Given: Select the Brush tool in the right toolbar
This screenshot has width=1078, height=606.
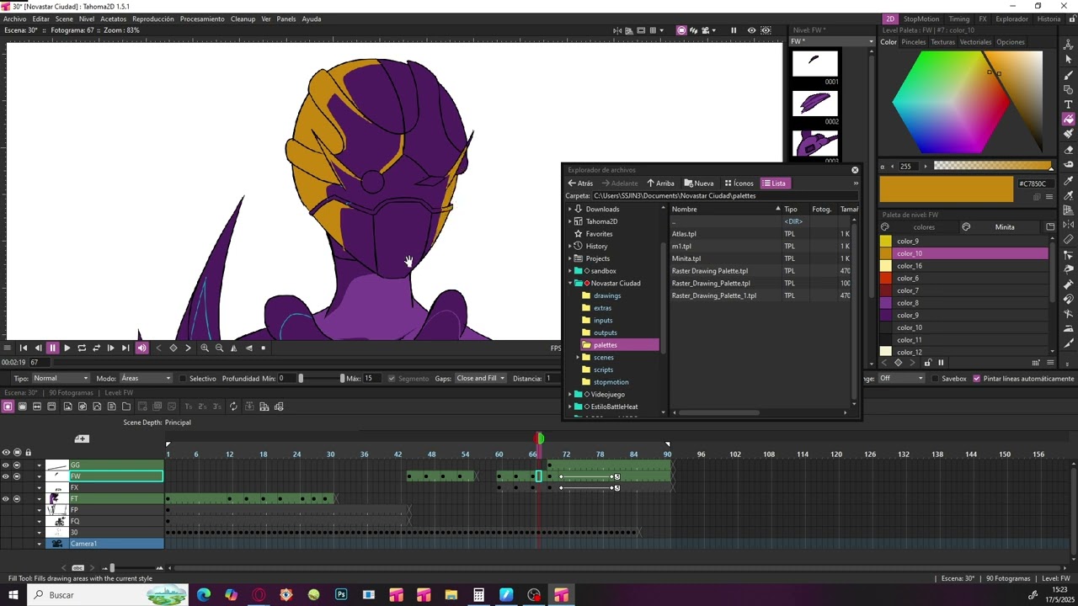Looking at the screenshot, I should point(1069,74).
